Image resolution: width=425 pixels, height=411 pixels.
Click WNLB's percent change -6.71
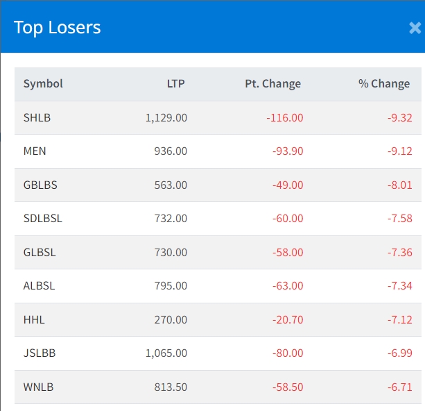tap(399, 387)
